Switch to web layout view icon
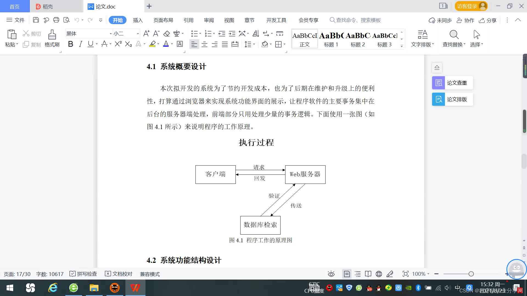Viewport: 527px width, 296px height. point(379,274)
